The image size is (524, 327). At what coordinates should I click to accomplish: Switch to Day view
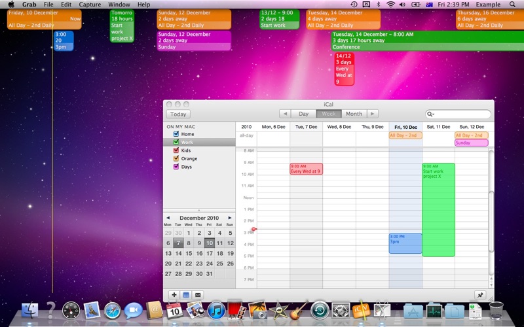tap(303, 114)
